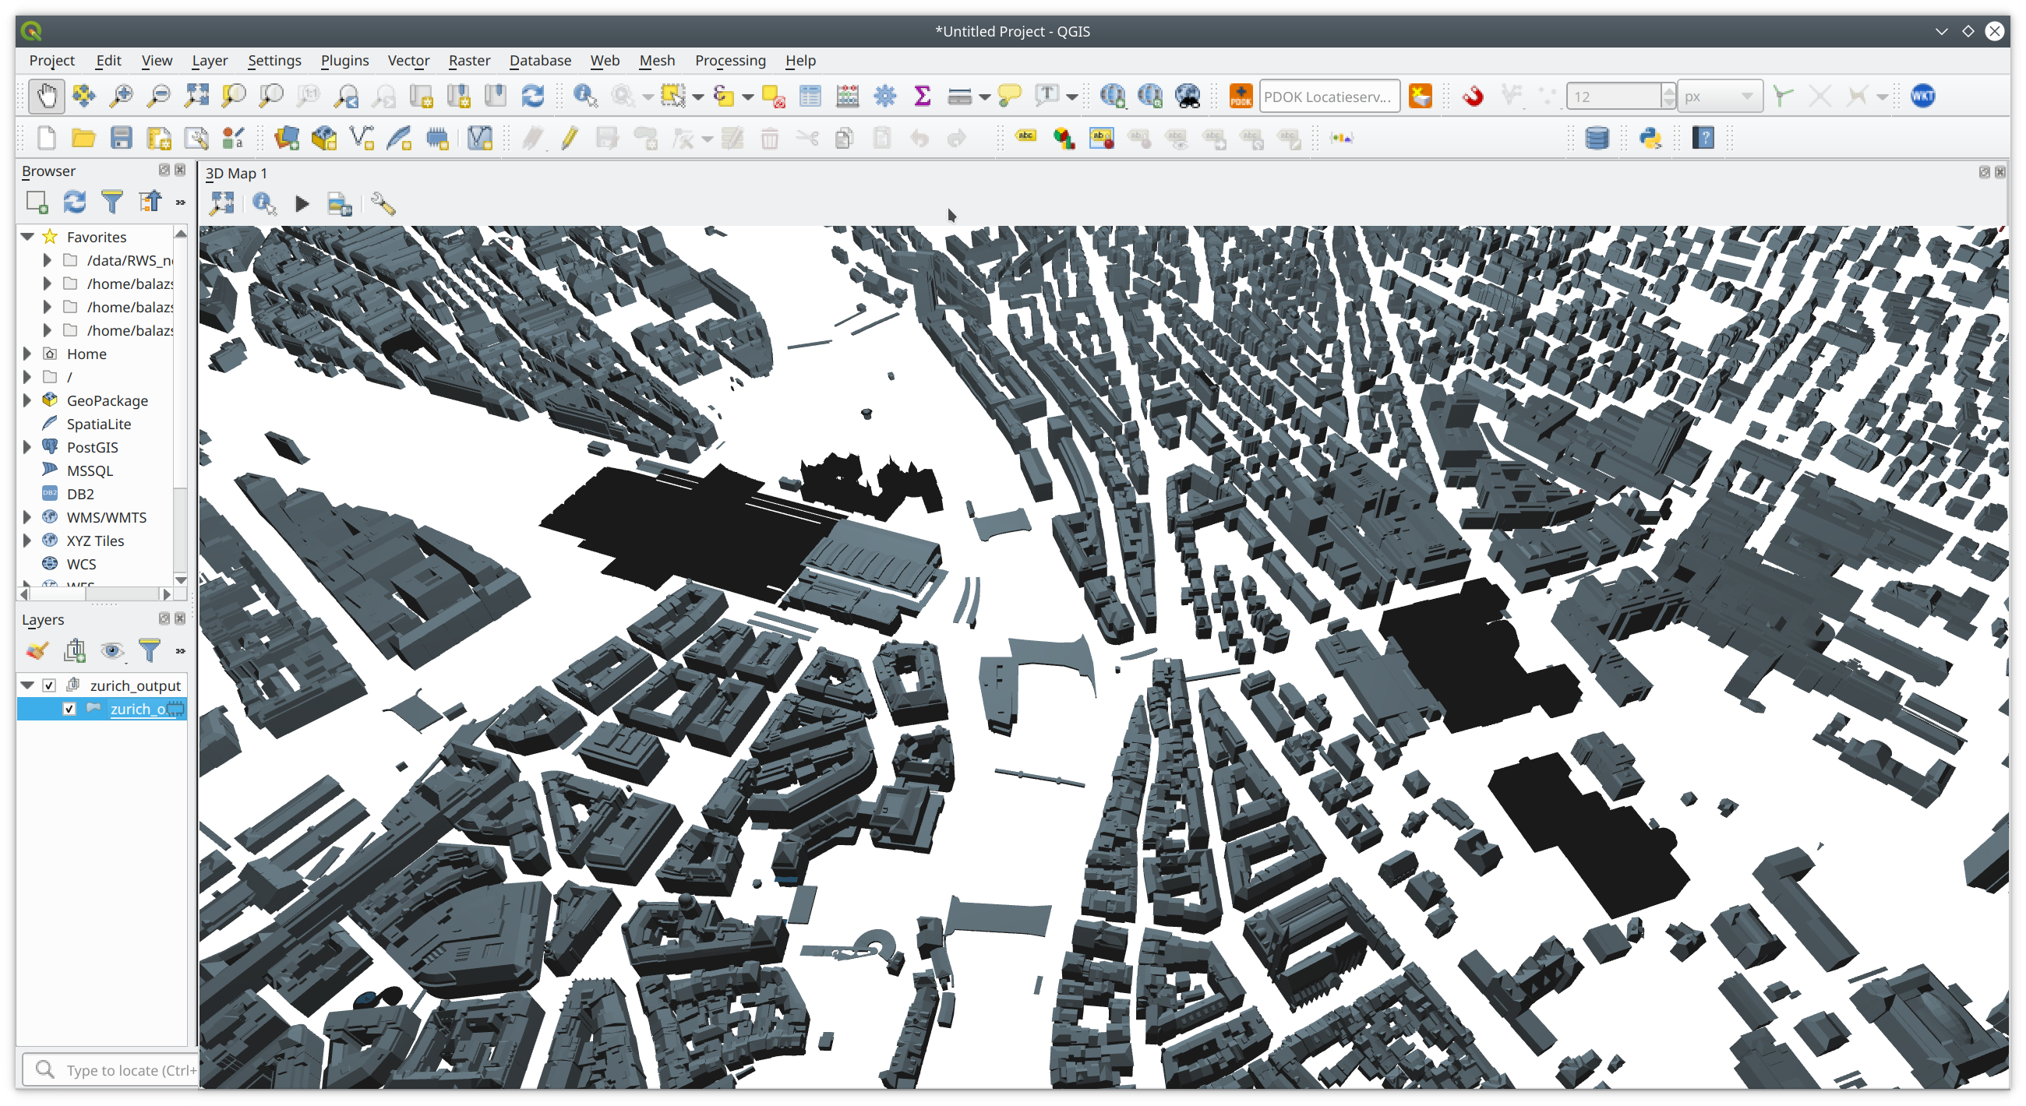Click the New Project blank page icon
Viewport: 2026px width, 1106px height.
tap(47, 139)
